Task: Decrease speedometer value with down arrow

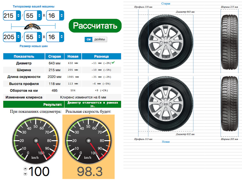Action: coord(25,174)
